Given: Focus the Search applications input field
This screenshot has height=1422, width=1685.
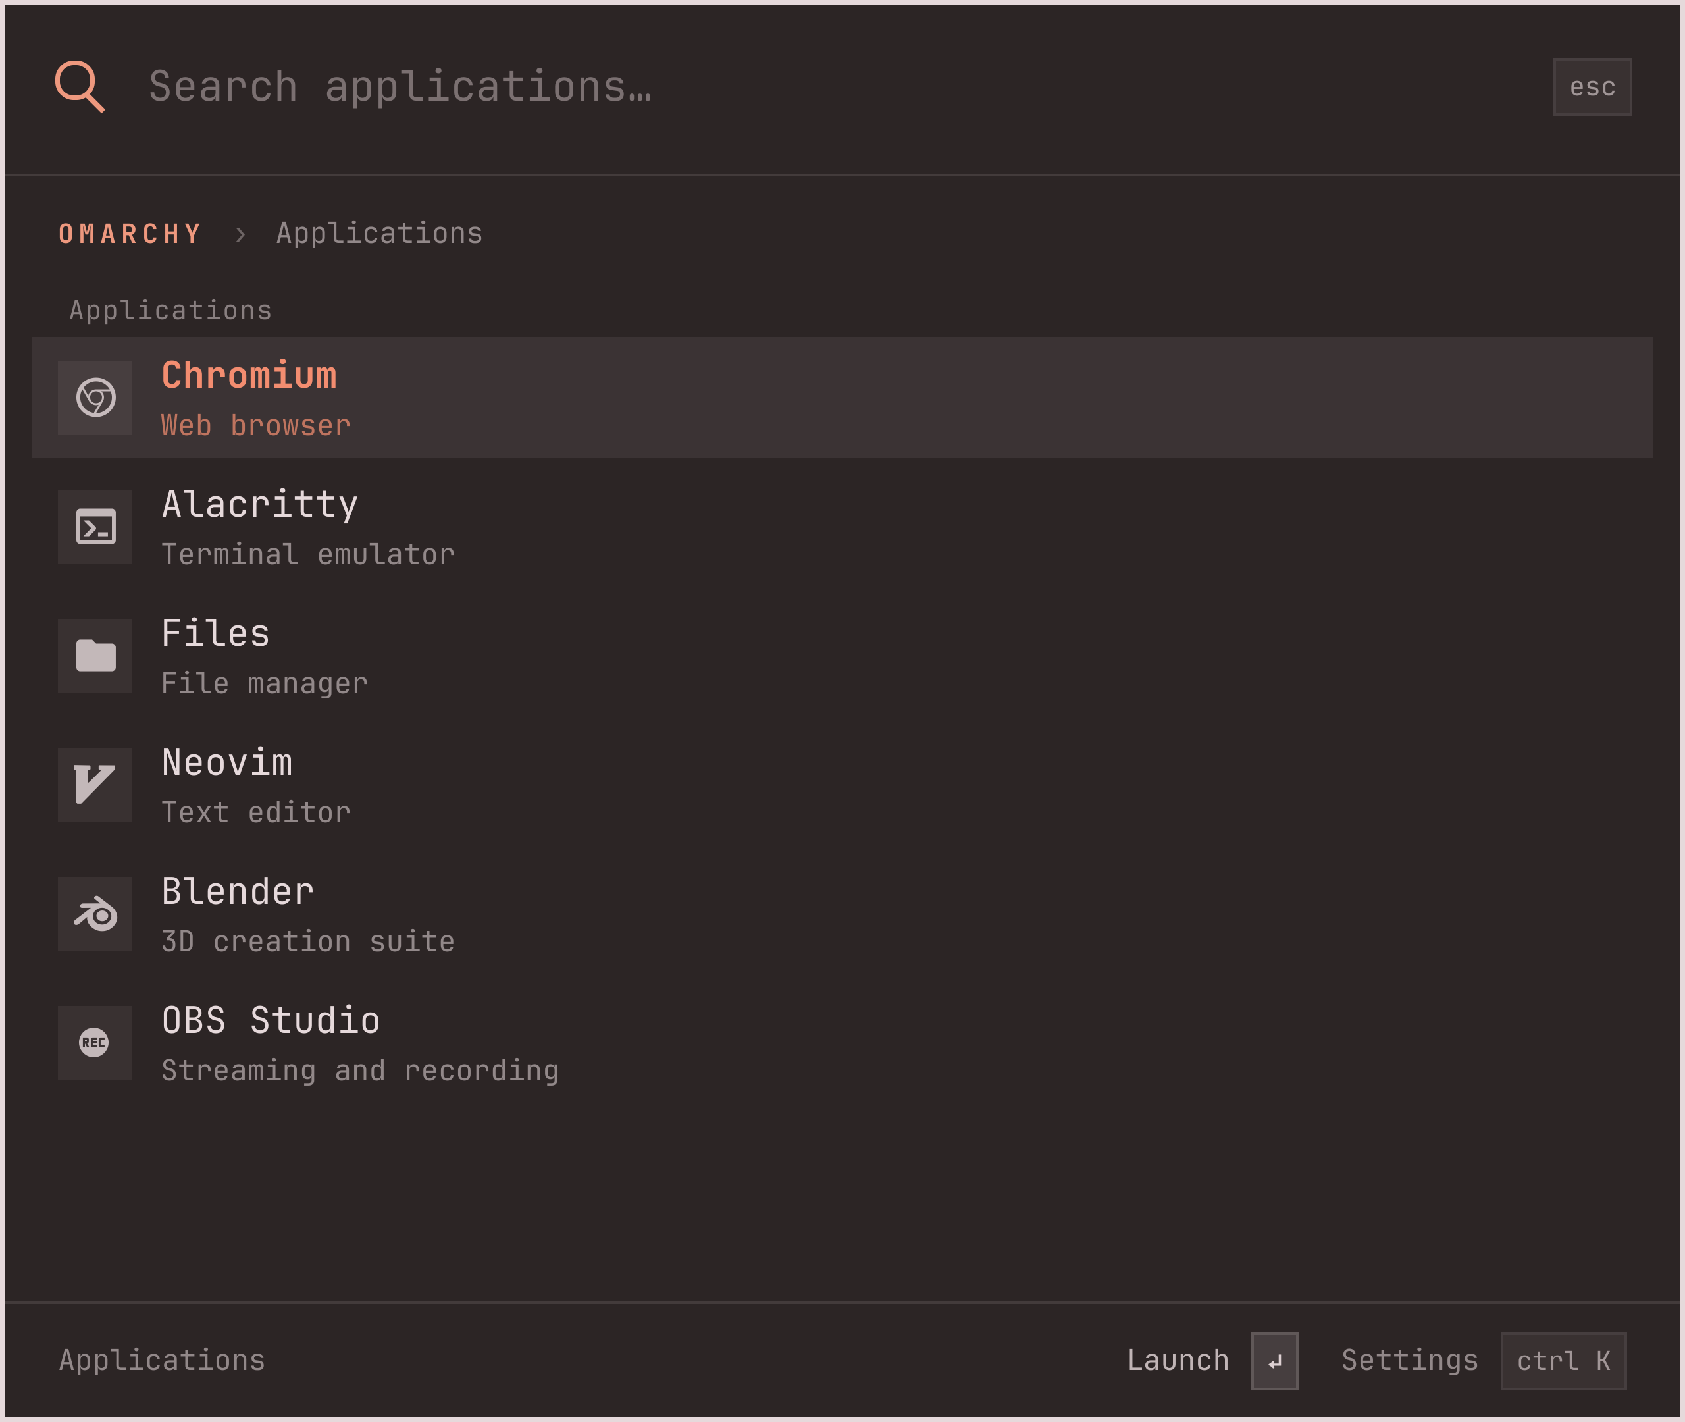Looking at the screenshot, I should point(838,86).
